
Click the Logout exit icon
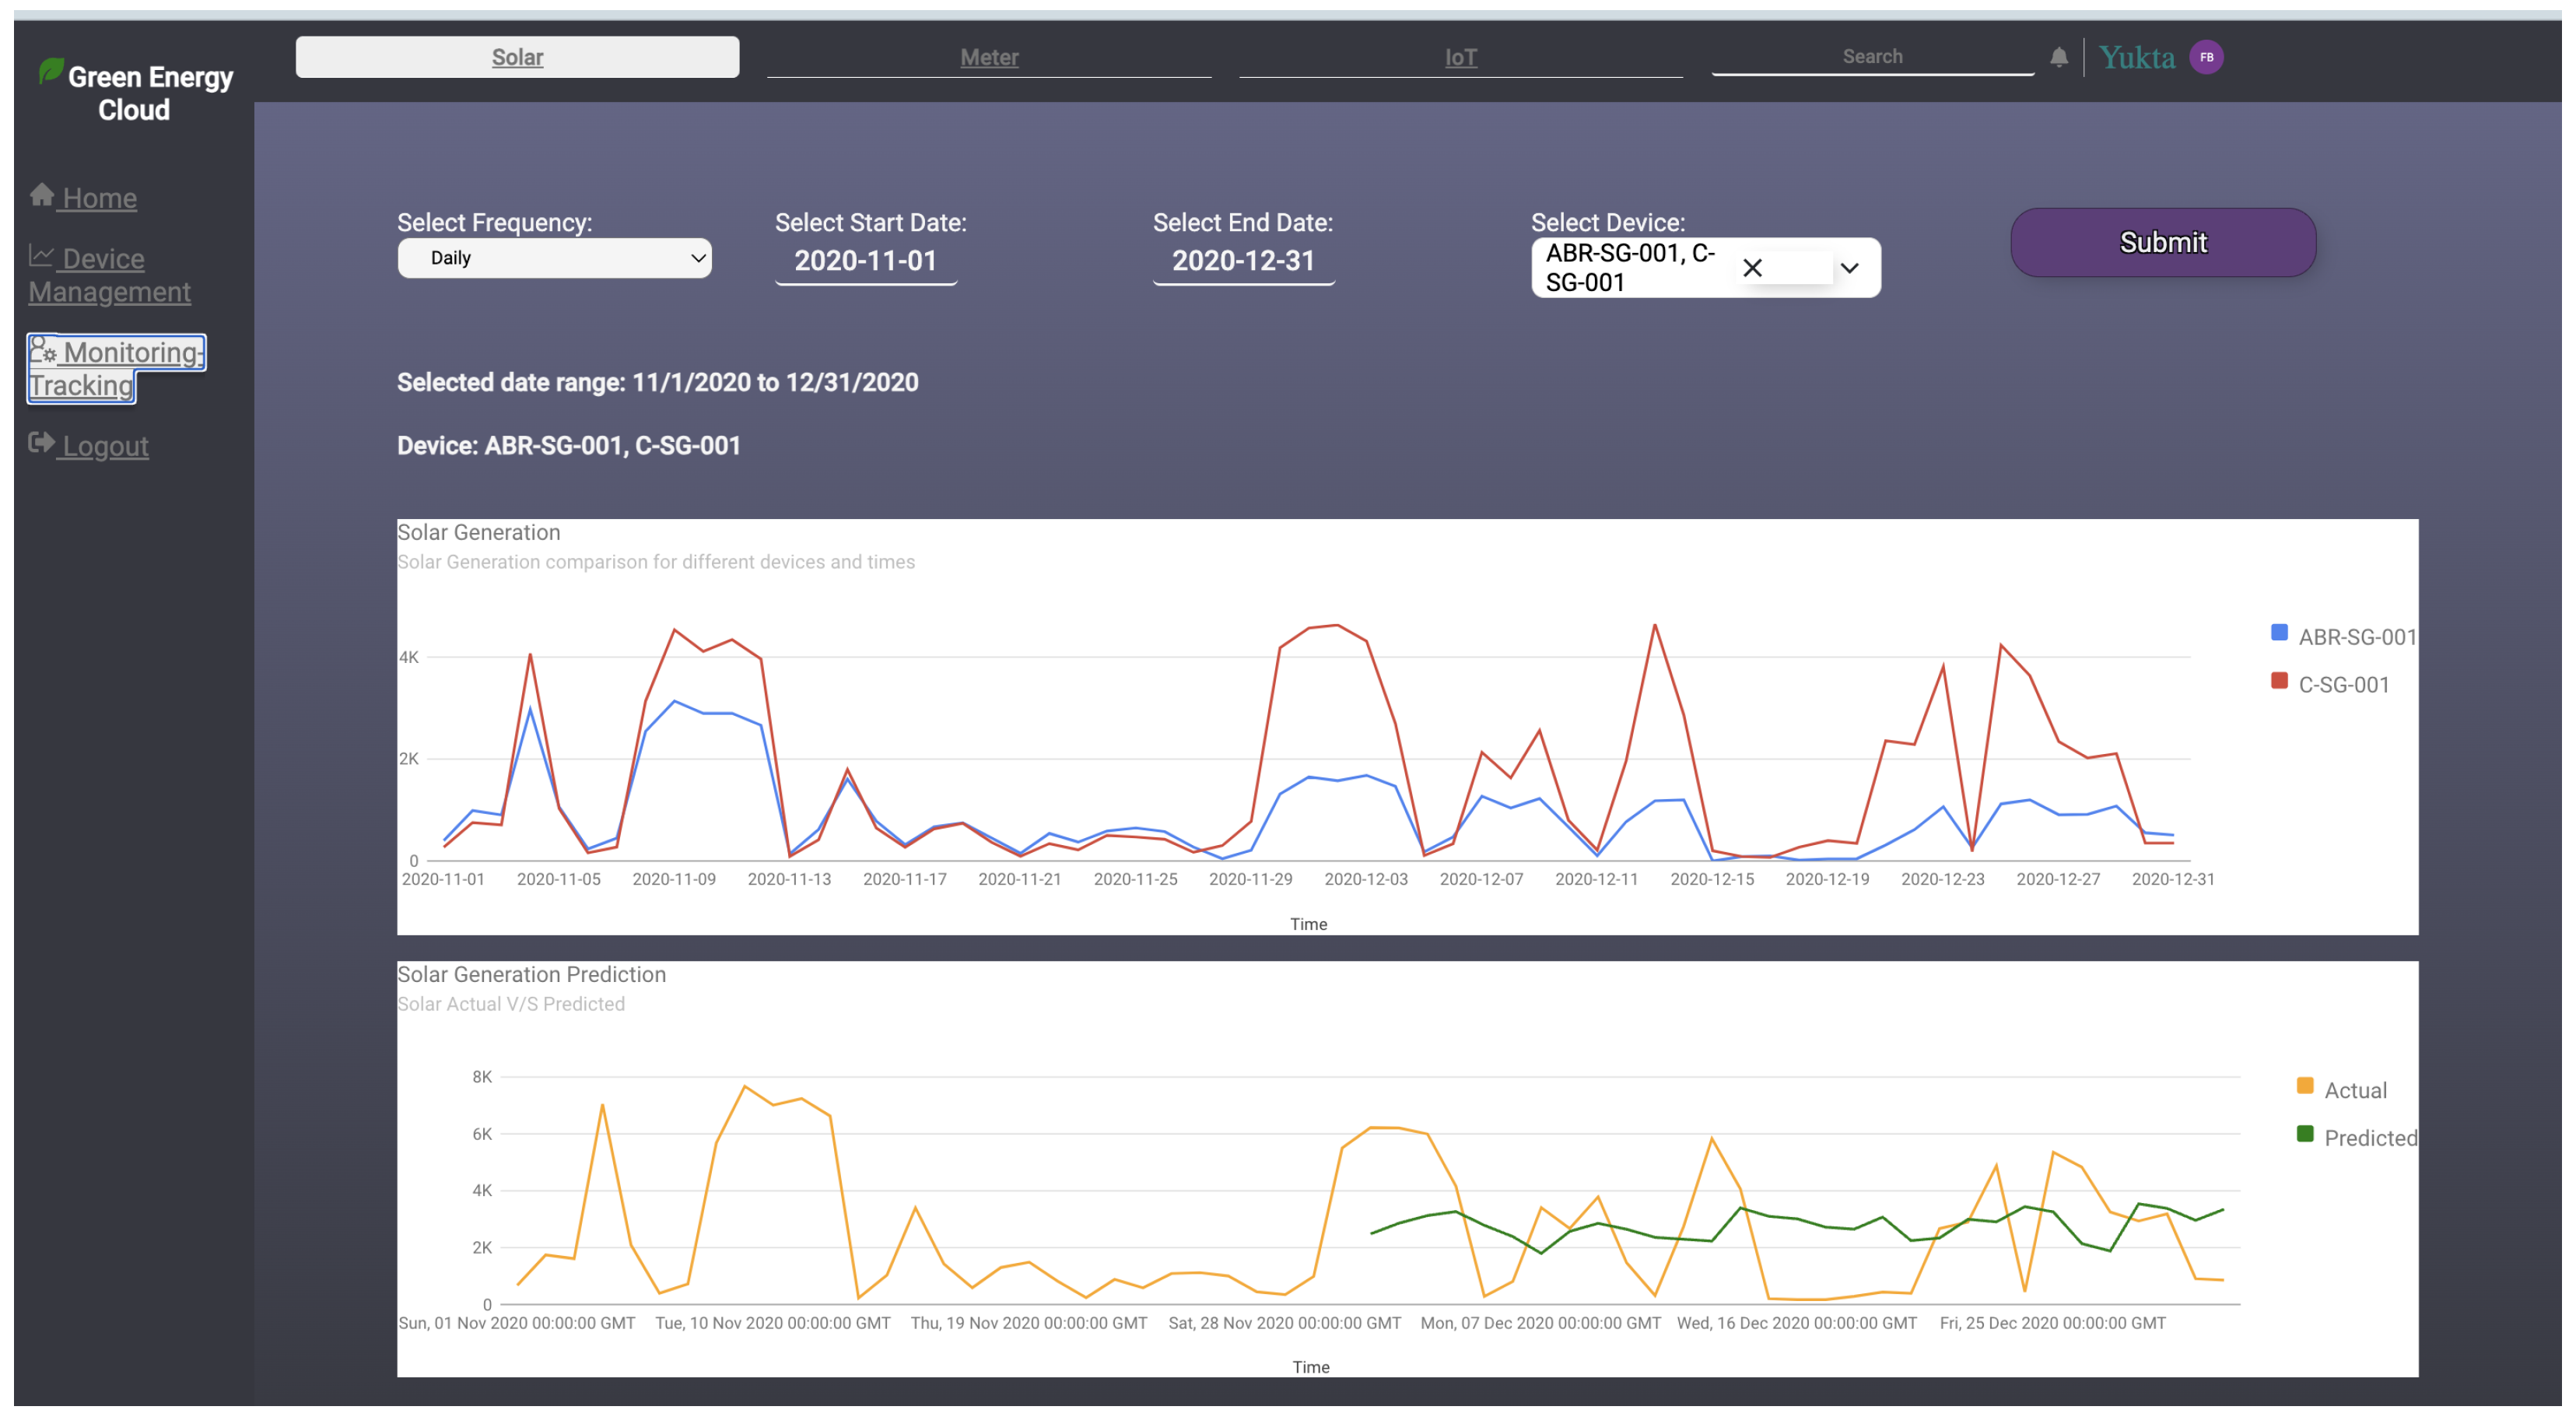pyautogui.click(x=41, y=443)
